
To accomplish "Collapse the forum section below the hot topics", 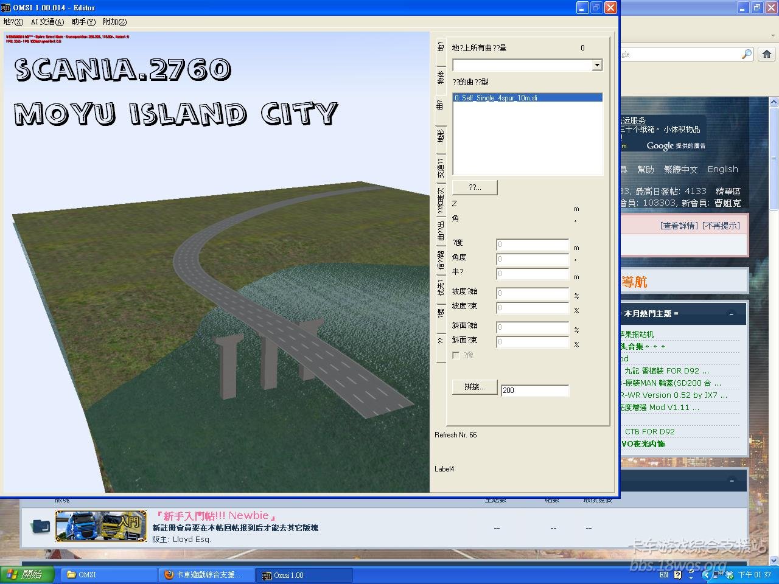I will coord(732,481).
